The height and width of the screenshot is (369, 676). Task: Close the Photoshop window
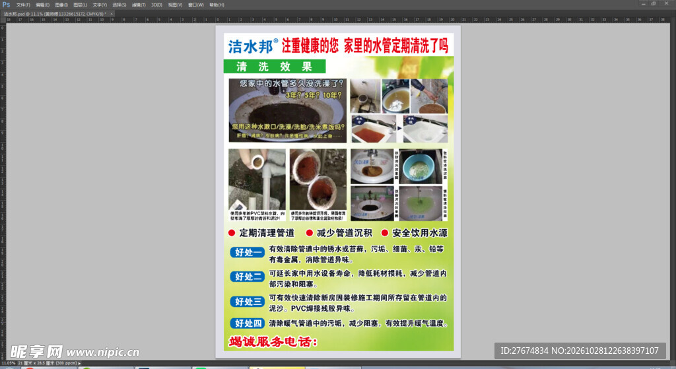tap(666, 3)
